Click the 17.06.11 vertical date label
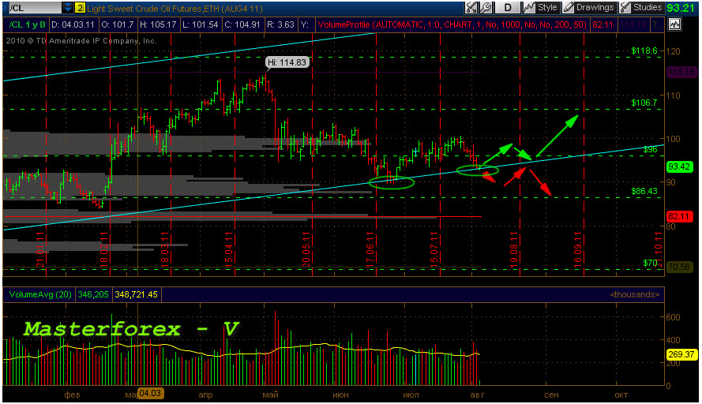Screen dimensions: 702x404 click(370, 249)
